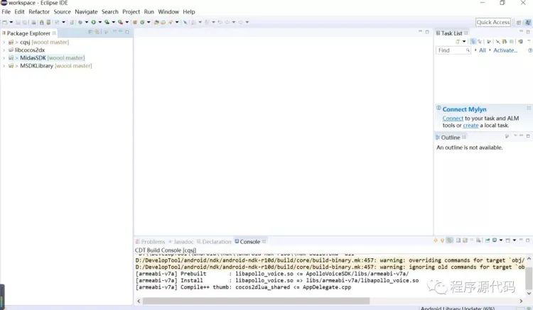This screenshot has height=310, width=533.
Task: Open the Task List view menu triangle
Action: tap(529, 41)
